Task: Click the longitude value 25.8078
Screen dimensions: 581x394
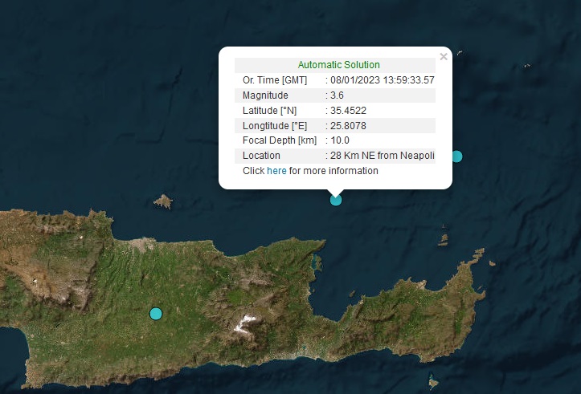Action: click(349, 126)
